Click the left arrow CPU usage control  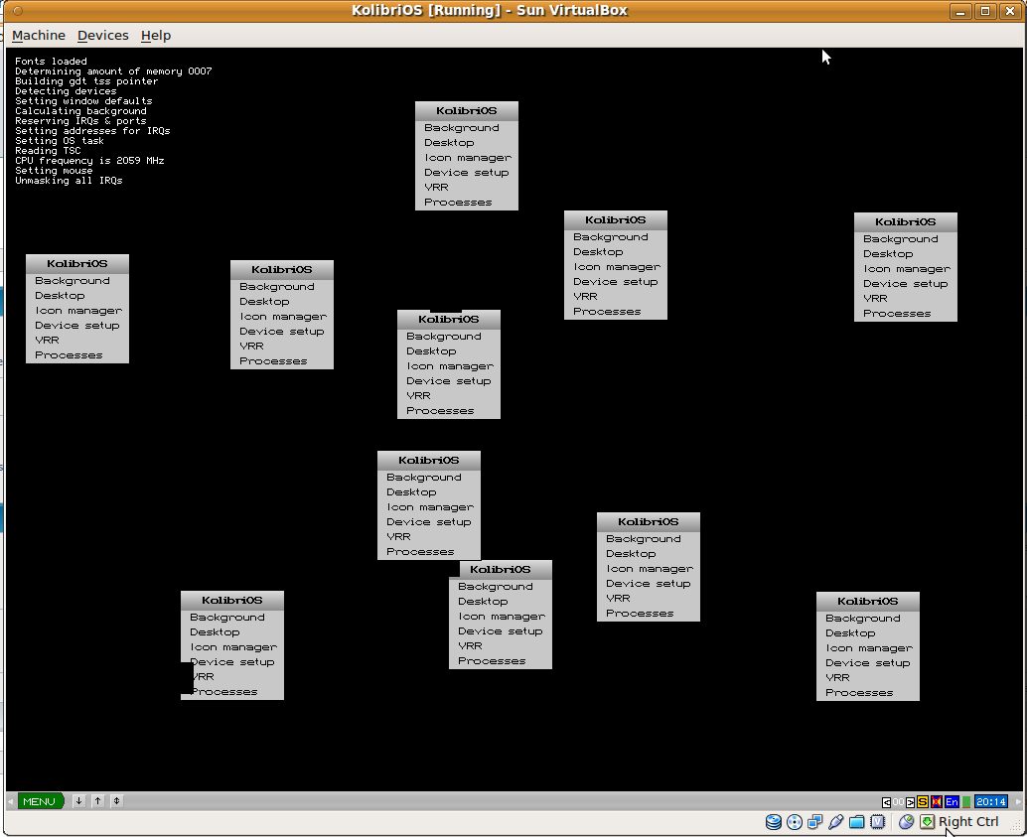[886, 801]
